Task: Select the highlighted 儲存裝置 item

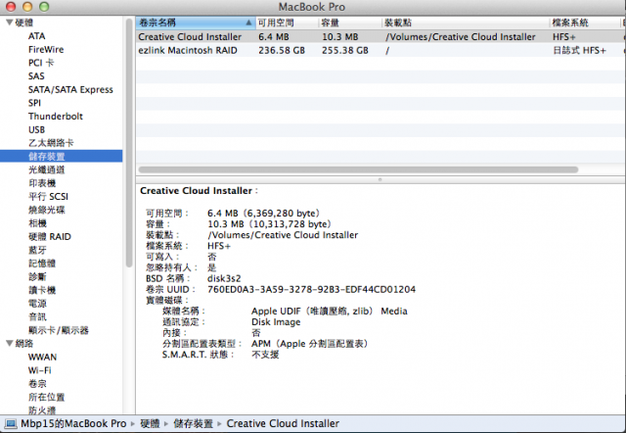Action: point(61,156)
